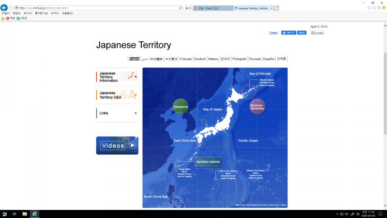This screenshot has height=218, width=387.
Task: Open File Explorer from the taskbar
Action: coord(24,214)
